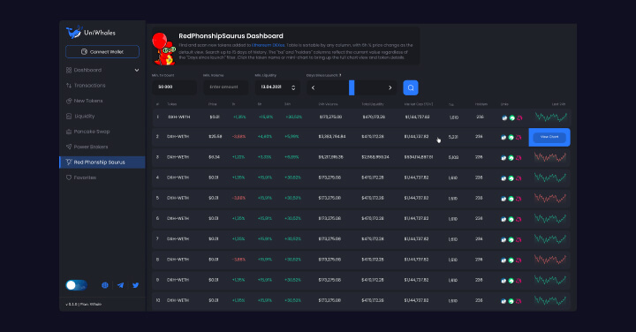Click the blue search button

click(411, 87)
